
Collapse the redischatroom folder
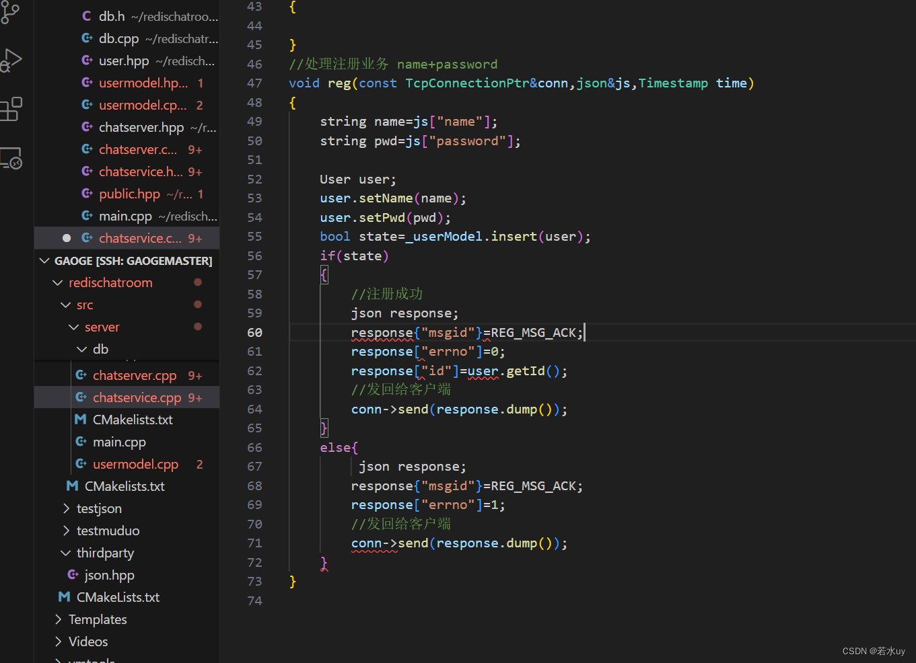click(58, 282)
